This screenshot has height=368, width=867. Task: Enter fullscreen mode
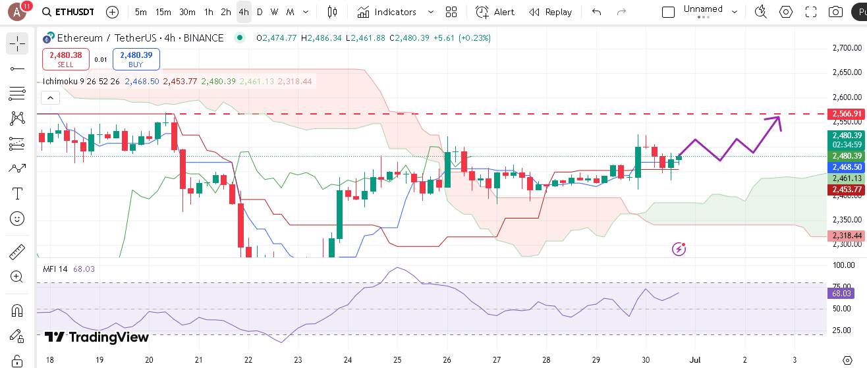[x=811, y=12]
